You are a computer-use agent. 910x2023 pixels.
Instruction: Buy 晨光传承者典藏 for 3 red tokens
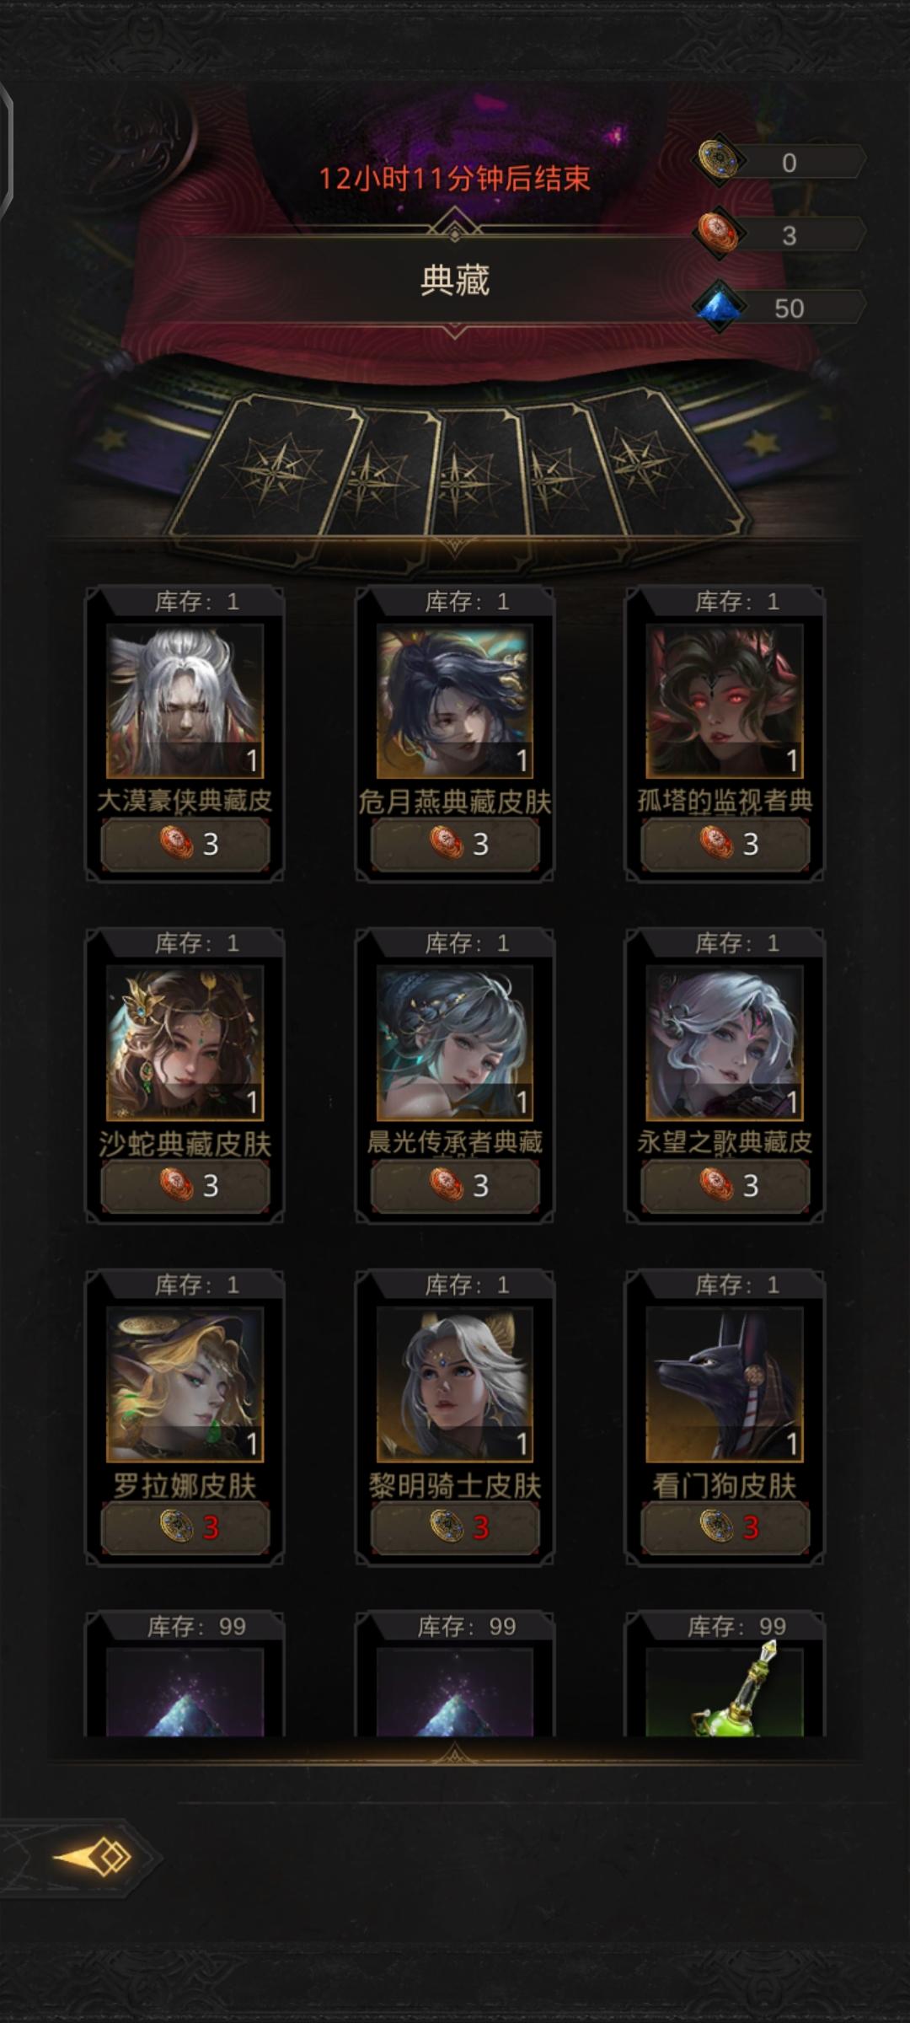coord(455,1185)
